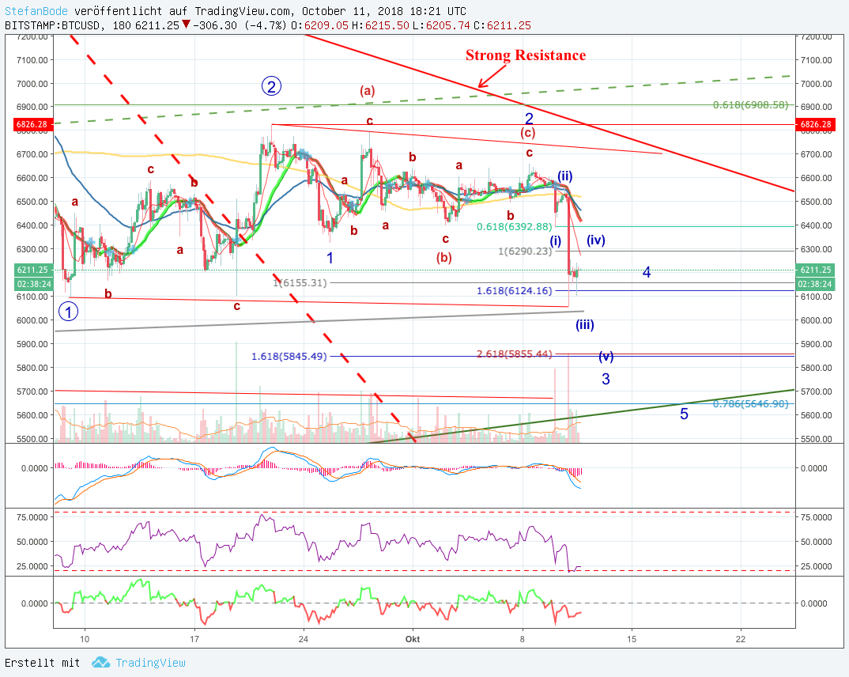Click the 1(6290.23) Fibonacci level label

[x=525, y=252]
